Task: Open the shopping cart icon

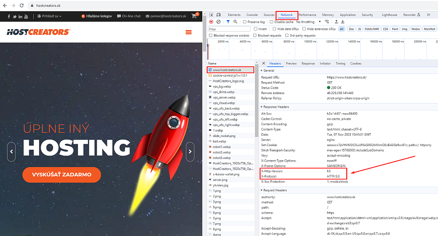Action: click(x=194, y=16)
